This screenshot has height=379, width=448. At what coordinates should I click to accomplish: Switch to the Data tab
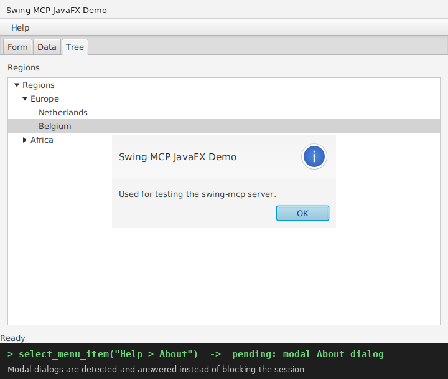pyautogui.click(x=47, y=47)
